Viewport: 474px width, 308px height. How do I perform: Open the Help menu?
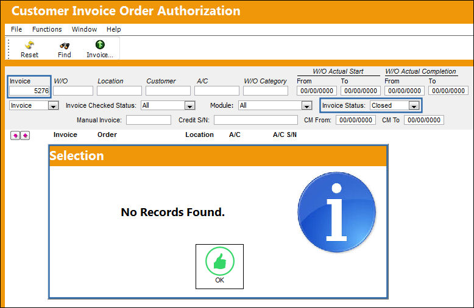[x=114, y=29]
